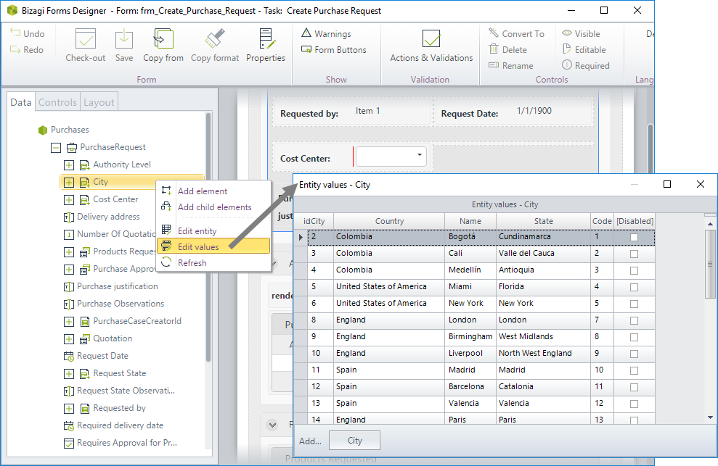
Task: Check Disabled for Medellín row
Action: (x=634, y=270)
